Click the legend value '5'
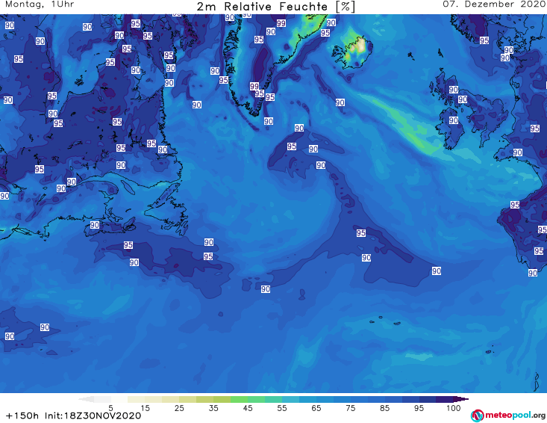Image resolution: width=547 pixels, height=423 pixels. click(x=110, y=408)
